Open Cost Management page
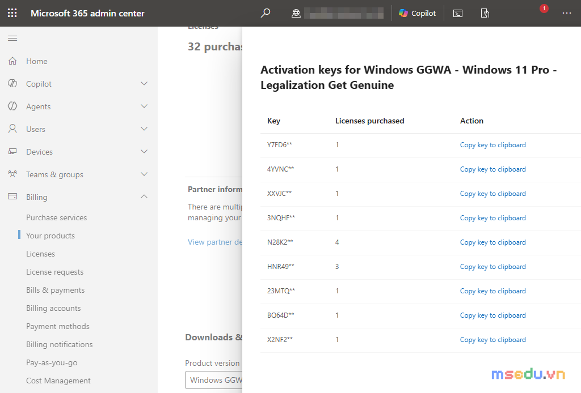 pyautogui.click(x=58, y=381)
